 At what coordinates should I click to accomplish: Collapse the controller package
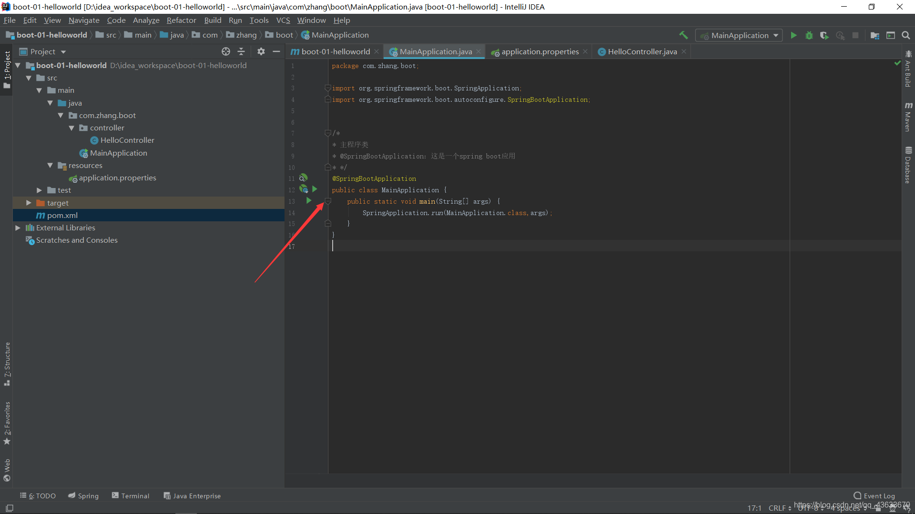click(71, 128)
